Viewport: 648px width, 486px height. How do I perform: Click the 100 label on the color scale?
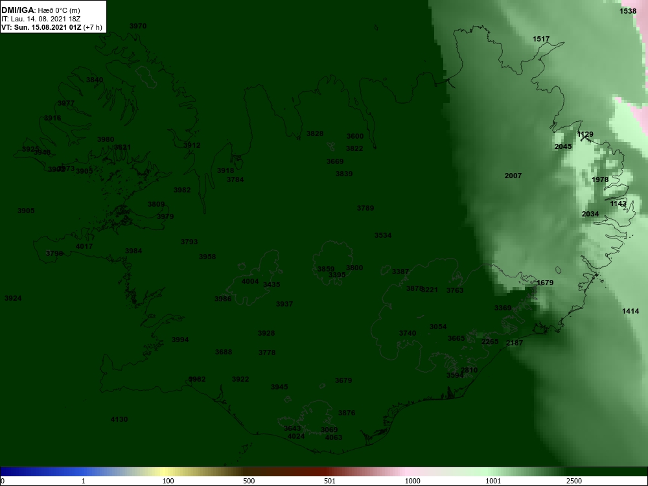tap(168, 481)
